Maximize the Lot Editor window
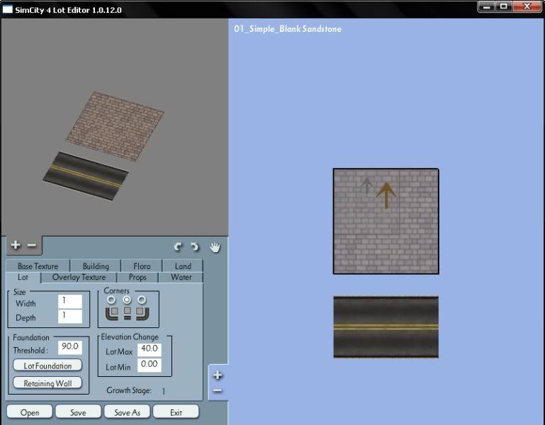This screenshot has width=545, height=425. point(504,6)
